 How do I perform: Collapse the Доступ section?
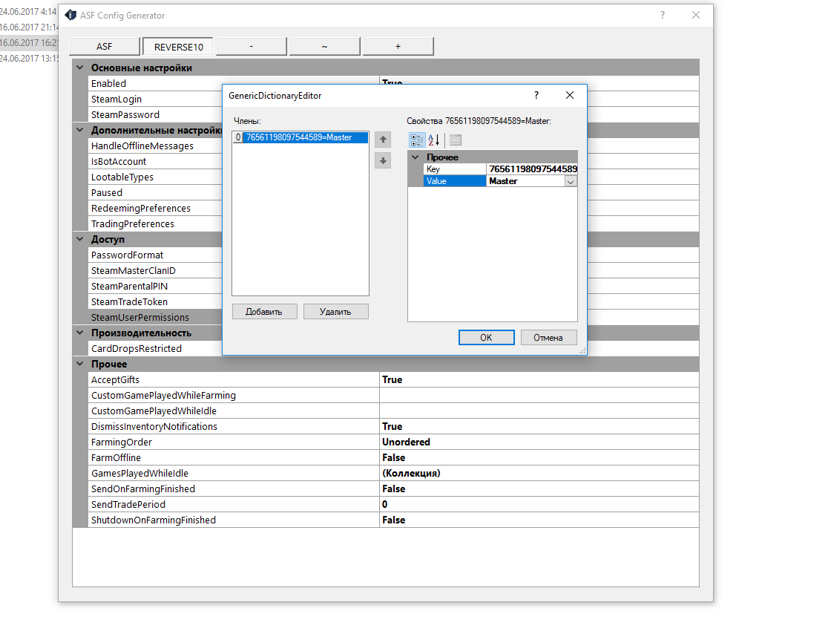tap(80, 239)
